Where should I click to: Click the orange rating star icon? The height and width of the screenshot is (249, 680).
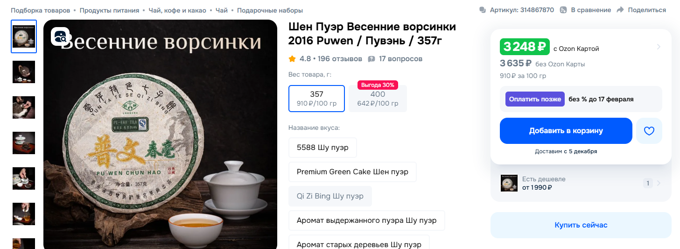(x=292, y=59)
